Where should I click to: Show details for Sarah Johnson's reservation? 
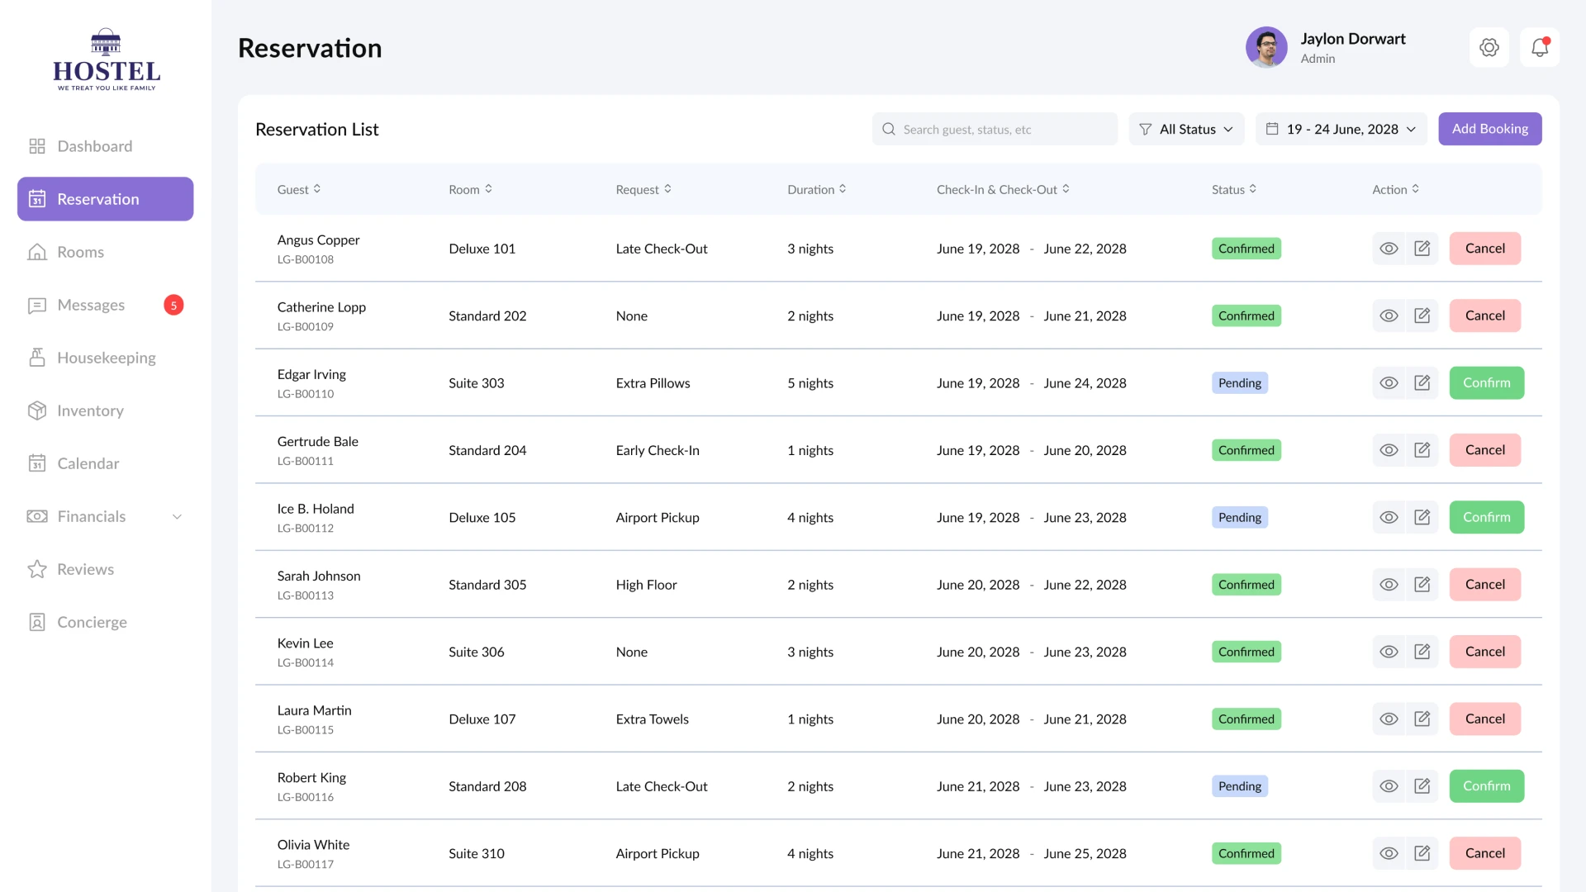(x=1389, y=584)
